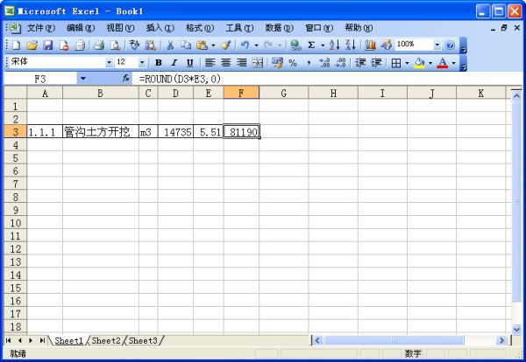
Task: Open the font color palette arrow
Action: tap(453, 63)
